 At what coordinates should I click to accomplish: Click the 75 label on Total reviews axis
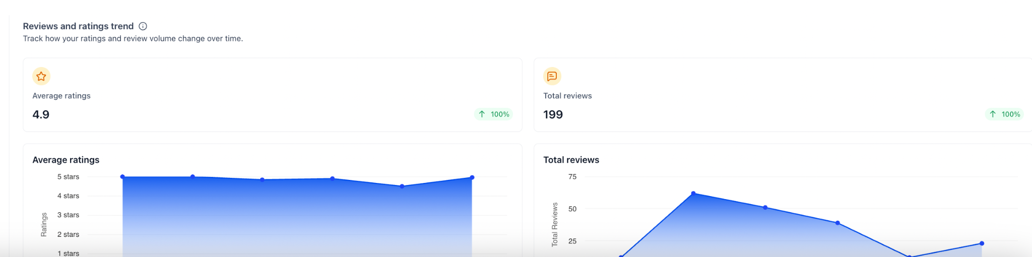click(572, 177)
